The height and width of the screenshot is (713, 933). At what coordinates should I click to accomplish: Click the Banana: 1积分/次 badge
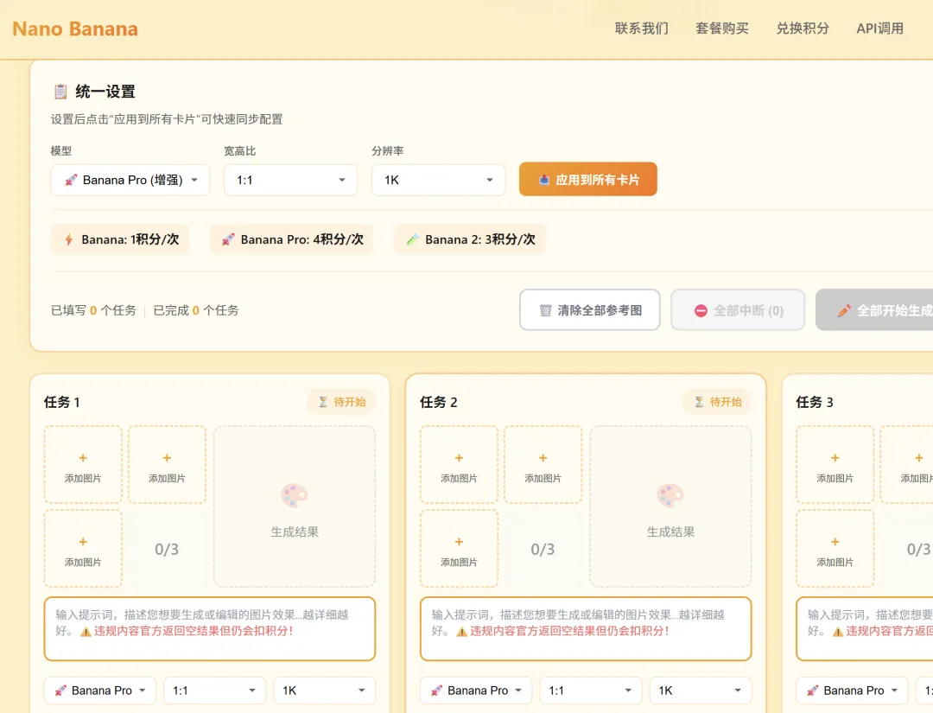(119, 239)
